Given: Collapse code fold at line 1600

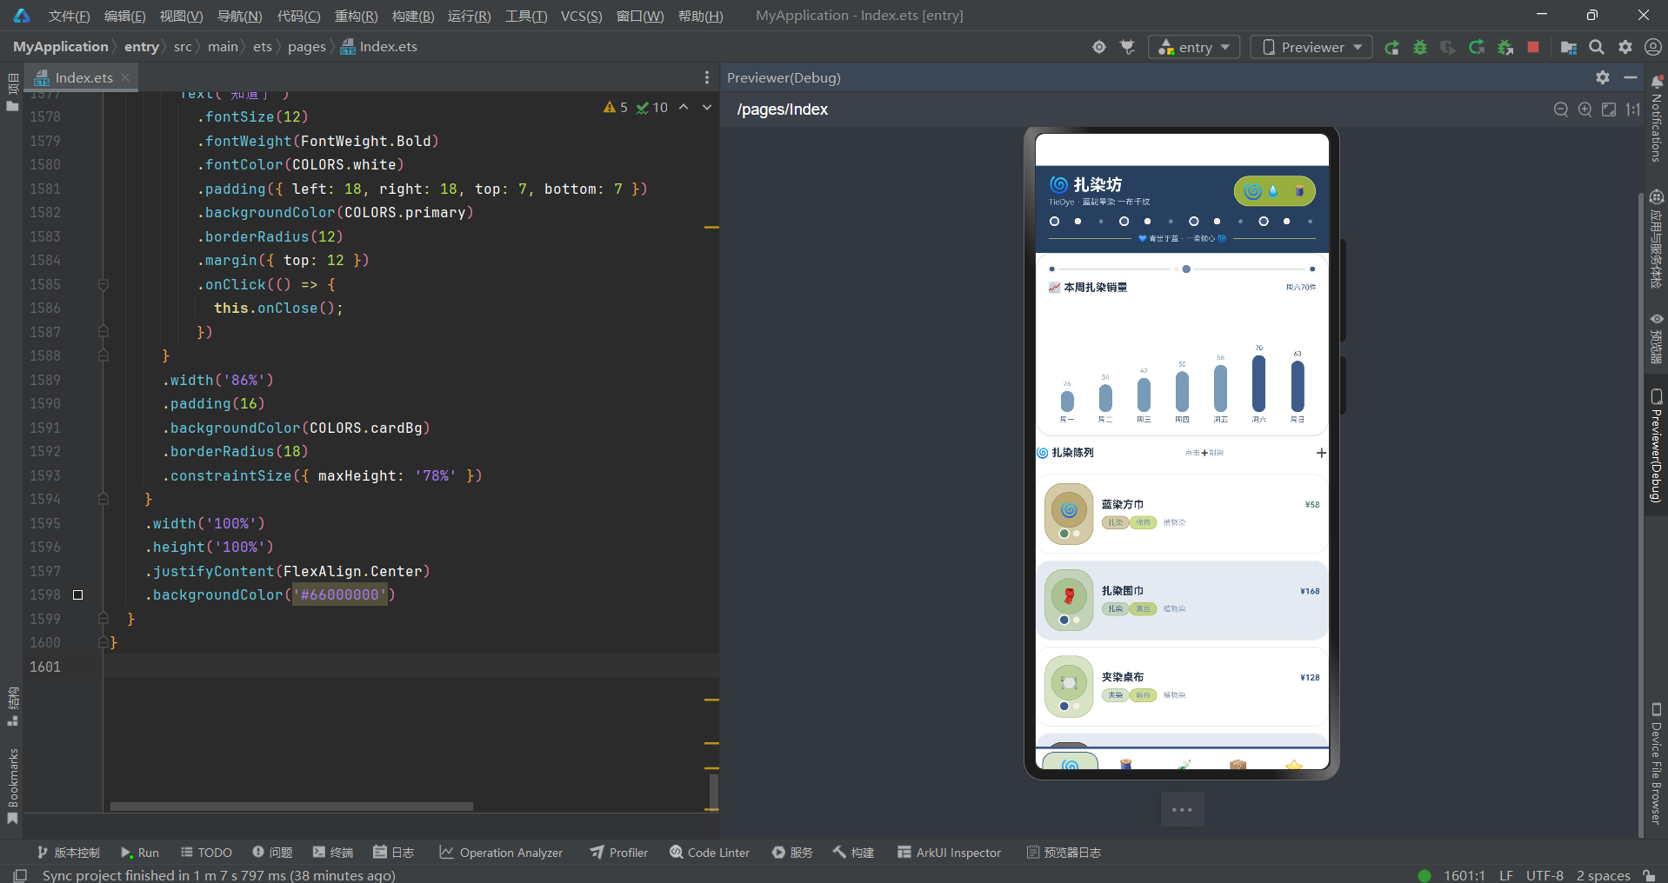Looking at the screenshot, I should coord(103,642).
